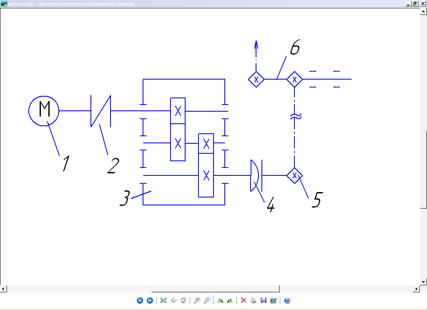Rotate the image clockwise
This screenshot has height=310, width=427.
(221, 300)
